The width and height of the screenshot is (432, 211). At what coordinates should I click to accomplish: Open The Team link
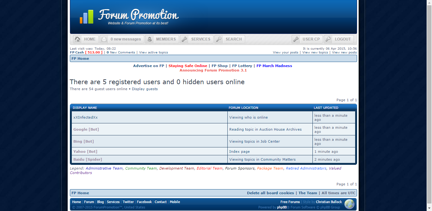point(308,193)
